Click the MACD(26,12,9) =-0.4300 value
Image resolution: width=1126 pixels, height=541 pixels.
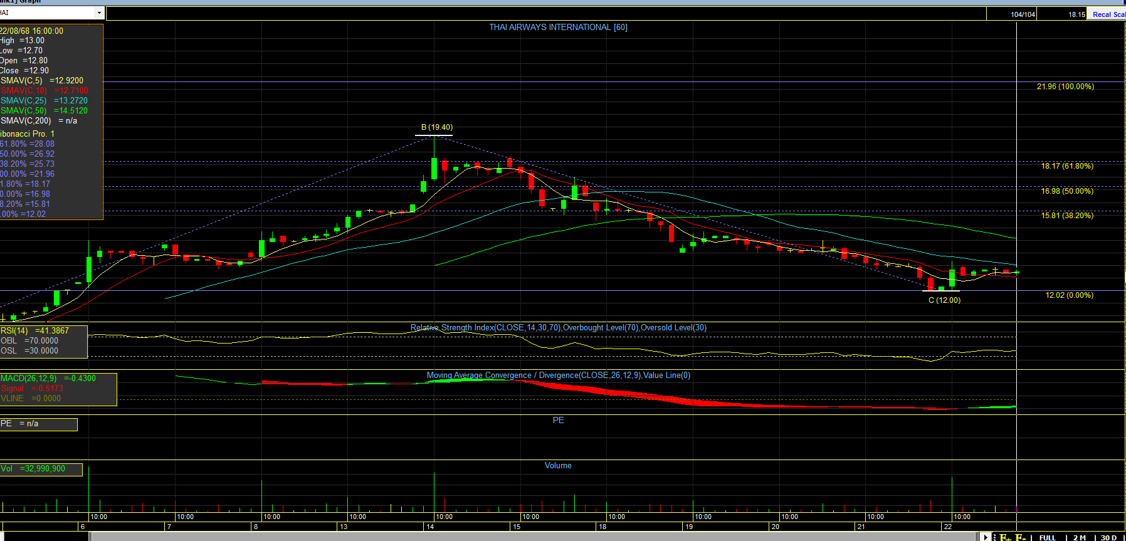48,379
